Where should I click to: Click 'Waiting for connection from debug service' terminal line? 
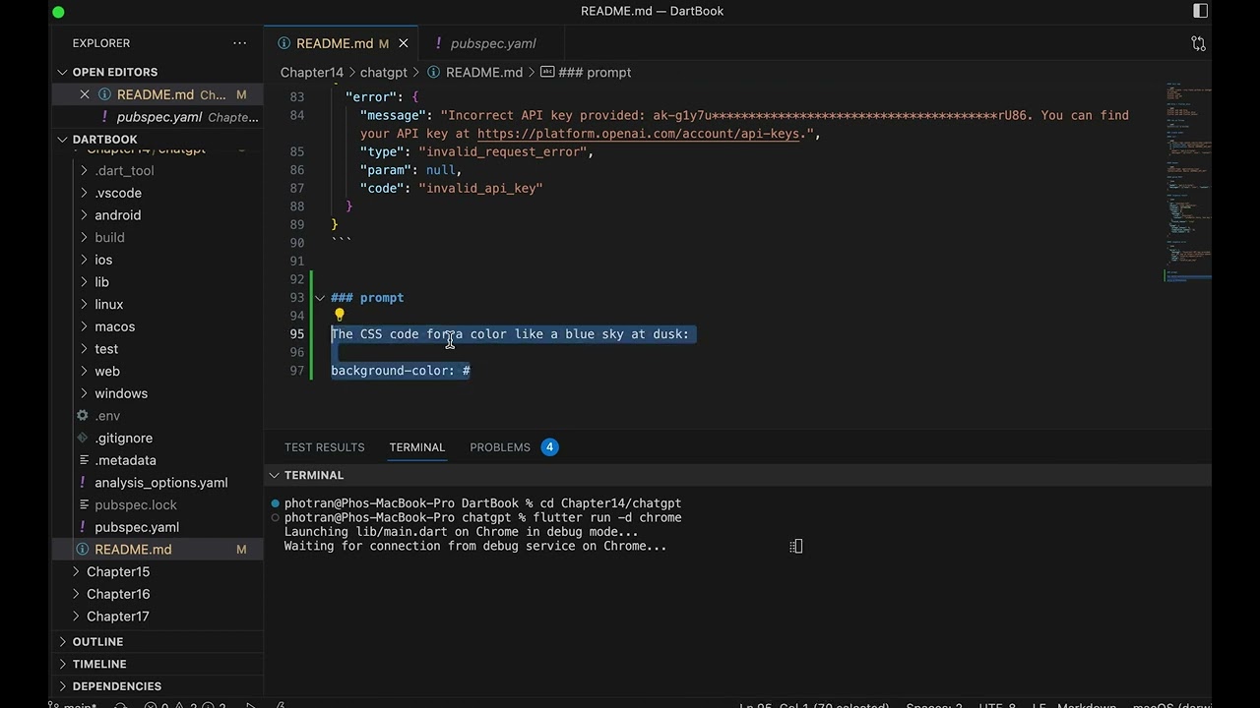tap(475, 546)
